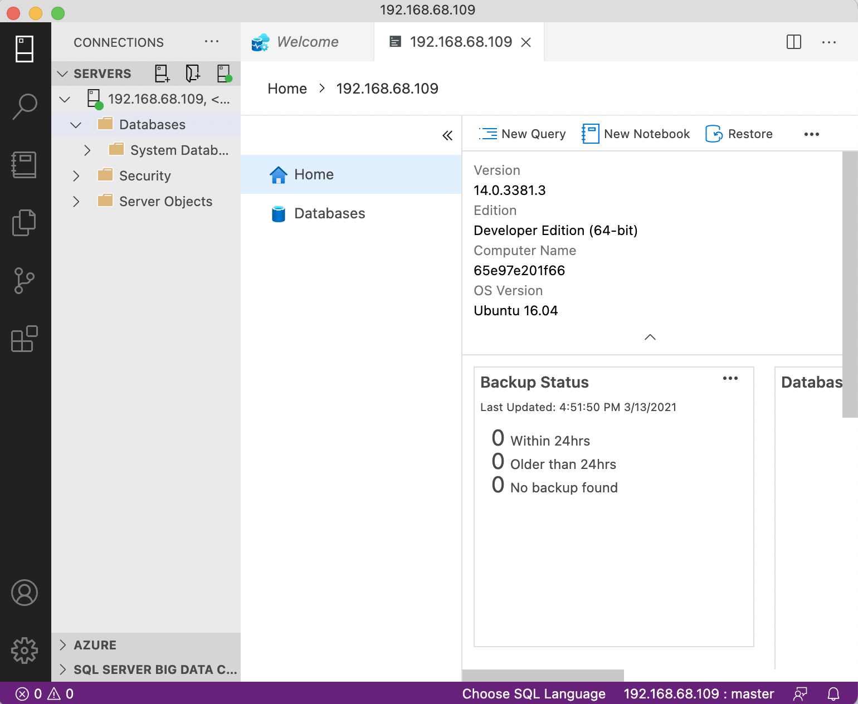Image resolution: width=858 pixels, height=704 pixels.
Task: Collapse the 192.168.68.109 server node
Action: (x=65, y=99)
